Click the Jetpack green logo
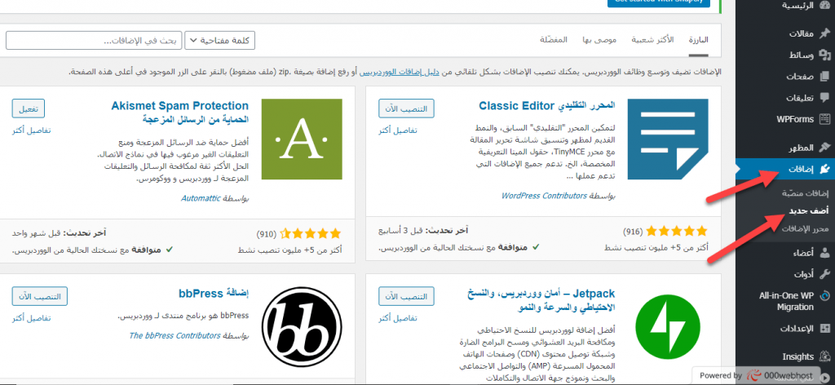835x385 pixels. pos(668,328)
